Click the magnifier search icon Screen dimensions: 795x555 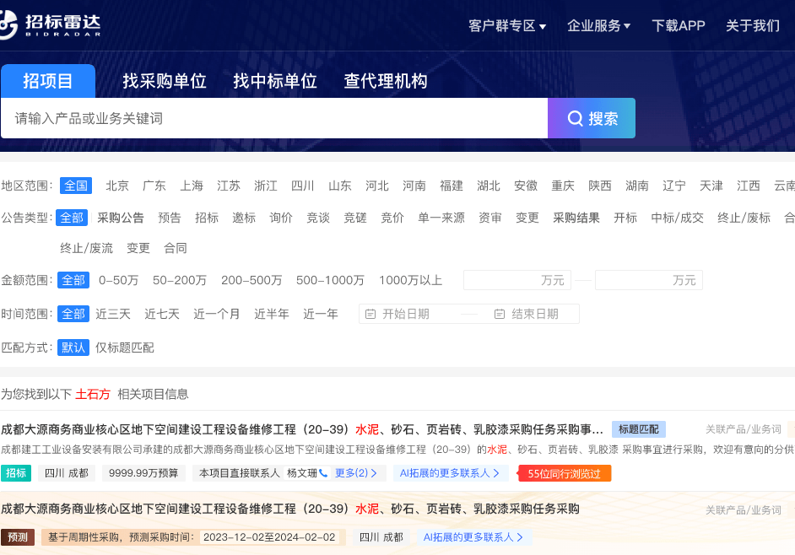pos(575,119)
